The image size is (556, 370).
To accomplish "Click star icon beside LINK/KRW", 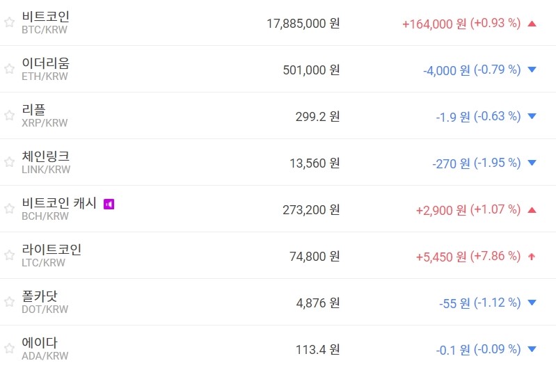I will 9,162.
